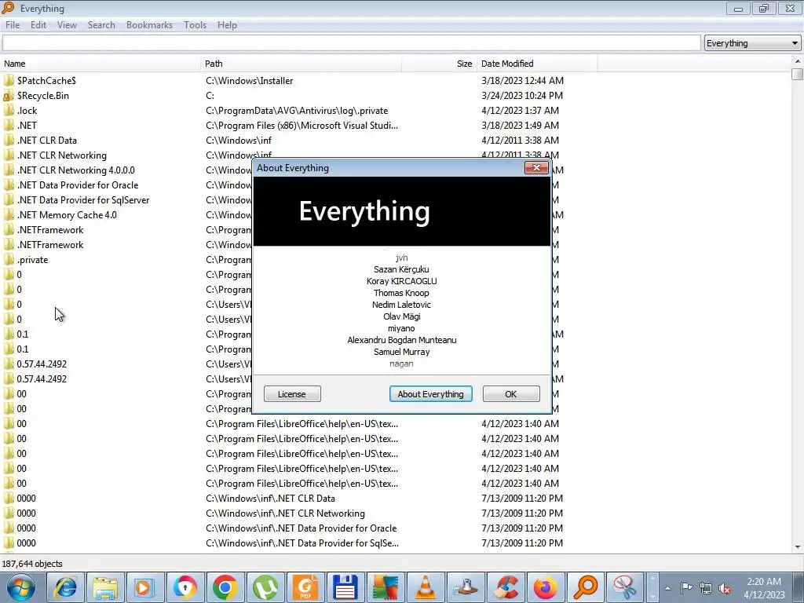Viewport: 804px width, 603px height.
Task: Launch VLC media player from taskbar
Action: [x=425, y=587]
